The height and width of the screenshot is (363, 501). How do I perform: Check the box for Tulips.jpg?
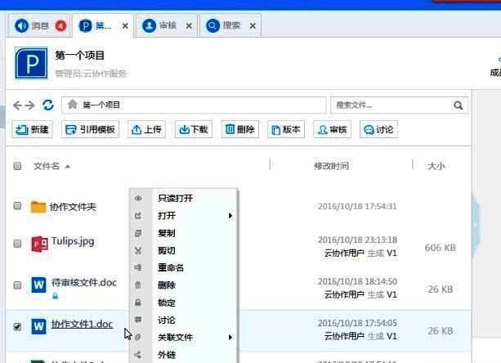coord(18,244)
